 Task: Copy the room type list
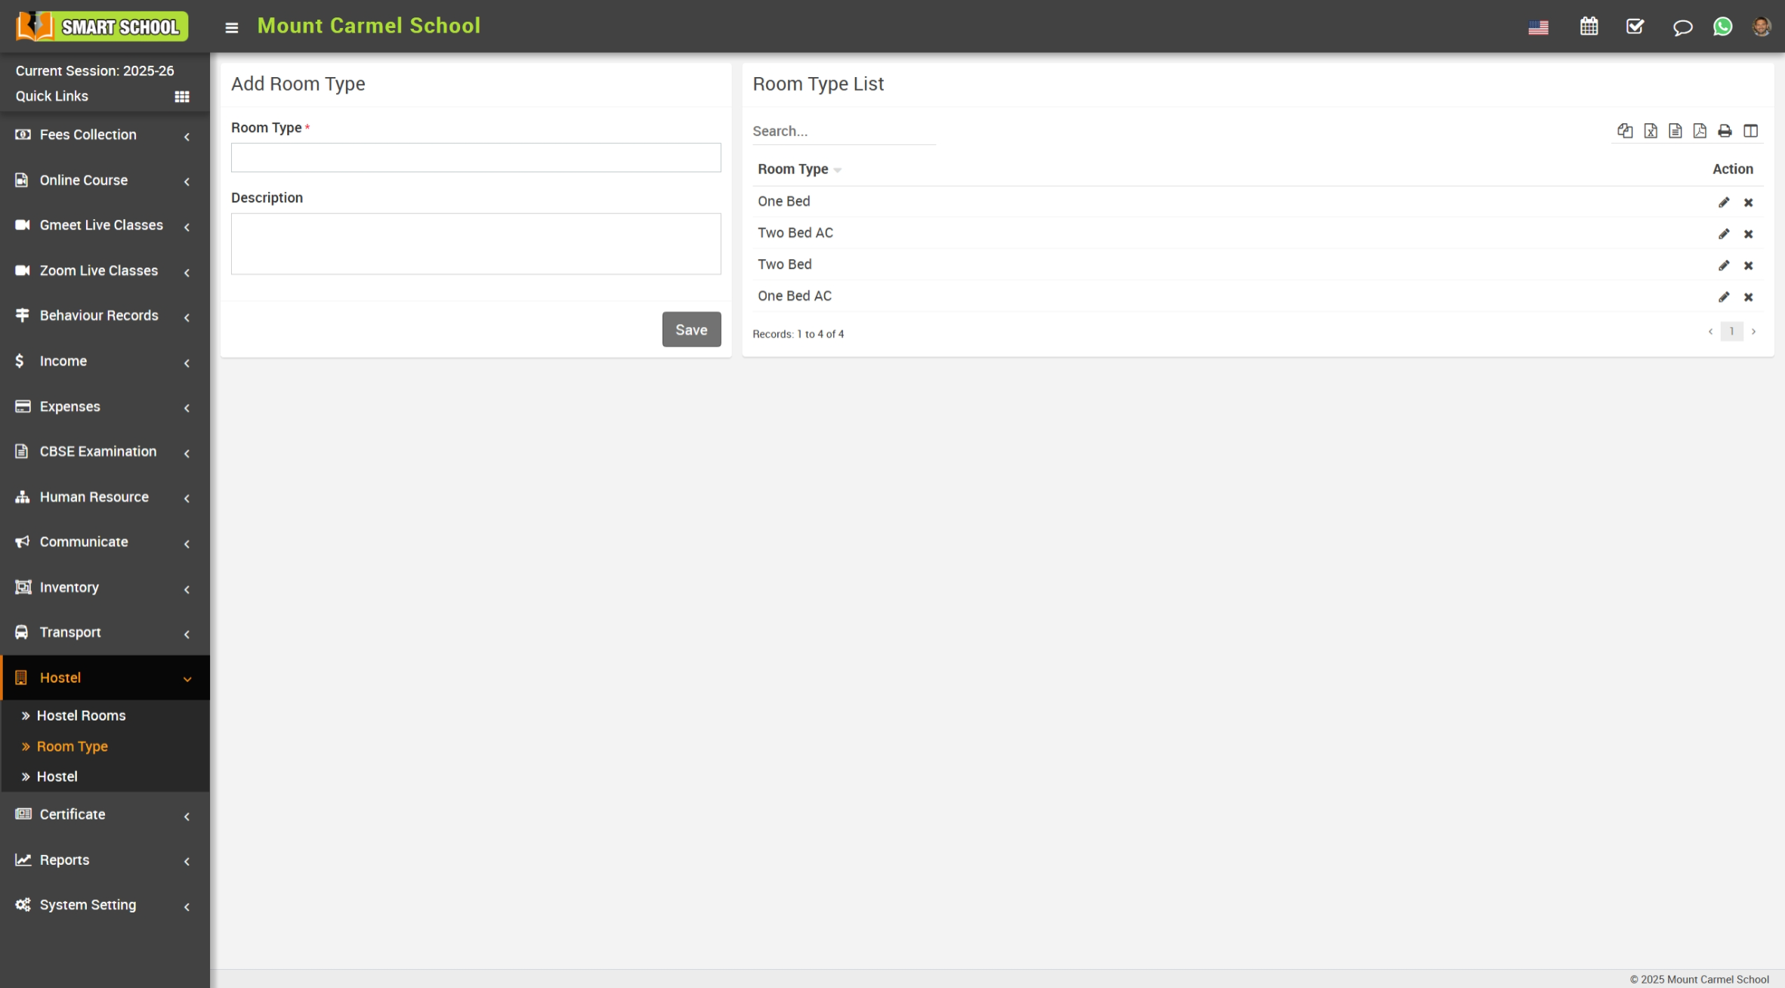(x=1625, y=131)
